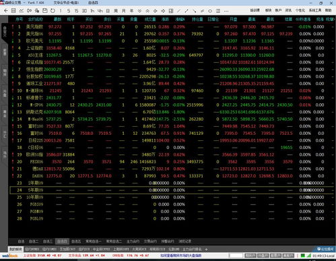Open the blue news headline link
Viewport: 336px width, 261px height.
coord(181,256)
